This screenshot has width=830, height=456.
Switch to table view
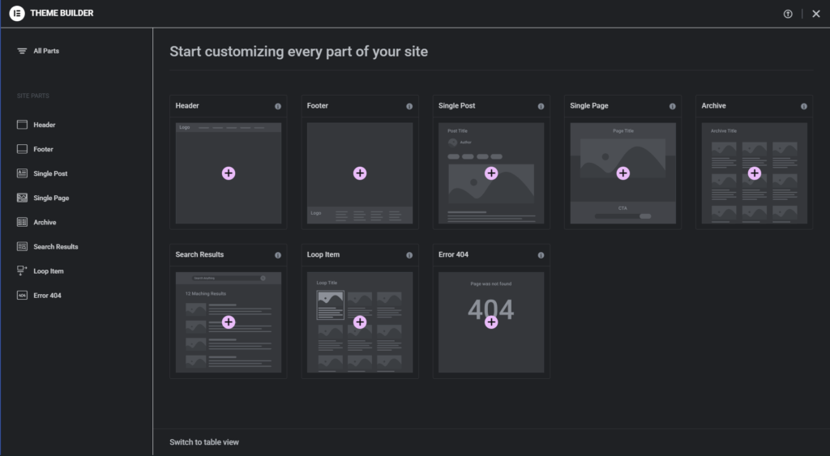pyautogui.click(x=204, y=442)
